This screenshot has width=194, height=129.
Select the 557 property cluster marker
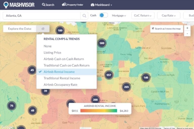[109, 75]
